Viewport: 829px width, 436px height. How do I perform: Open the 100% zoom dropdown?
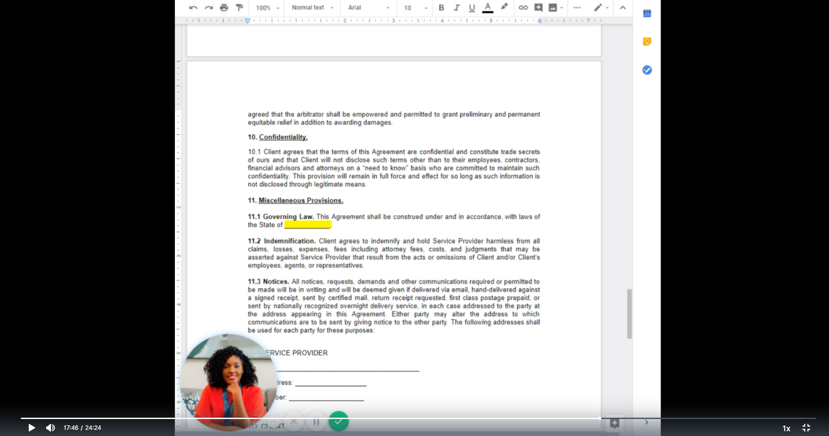(x=268, y=8)
